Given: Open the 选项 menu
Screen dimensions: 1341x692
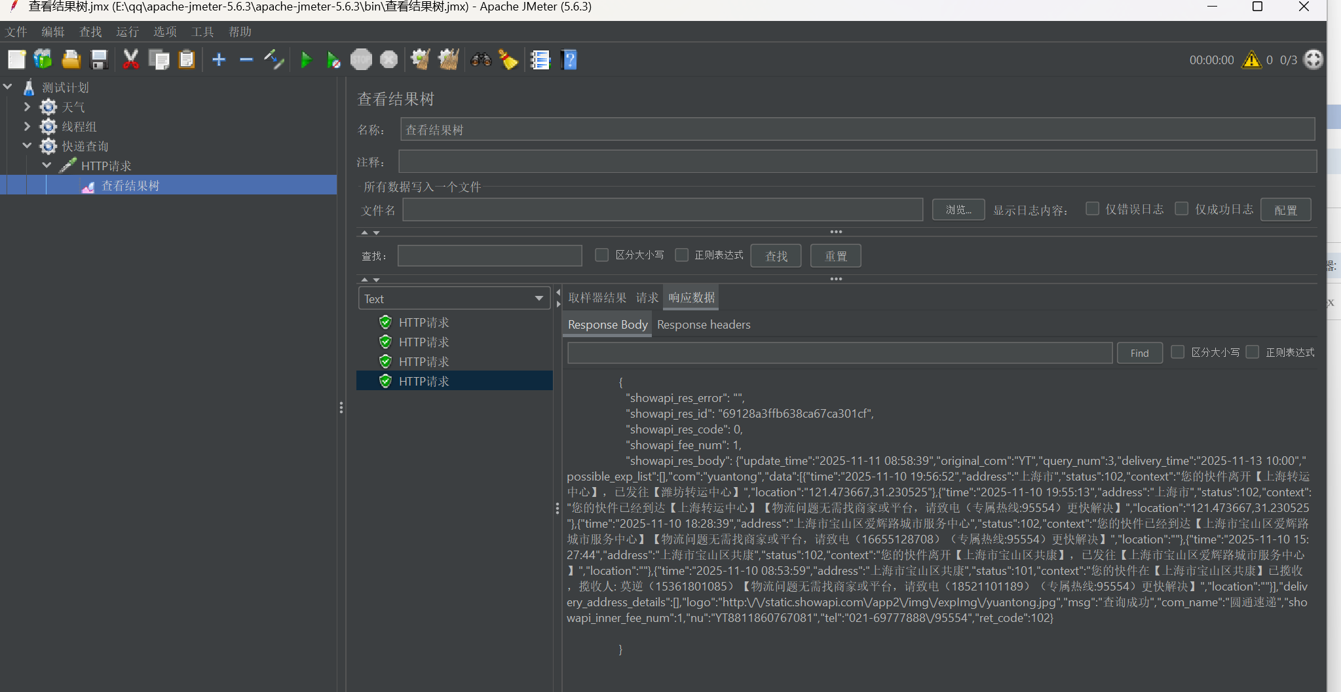Looking at the screenshot, I should (x=165, y=31).
